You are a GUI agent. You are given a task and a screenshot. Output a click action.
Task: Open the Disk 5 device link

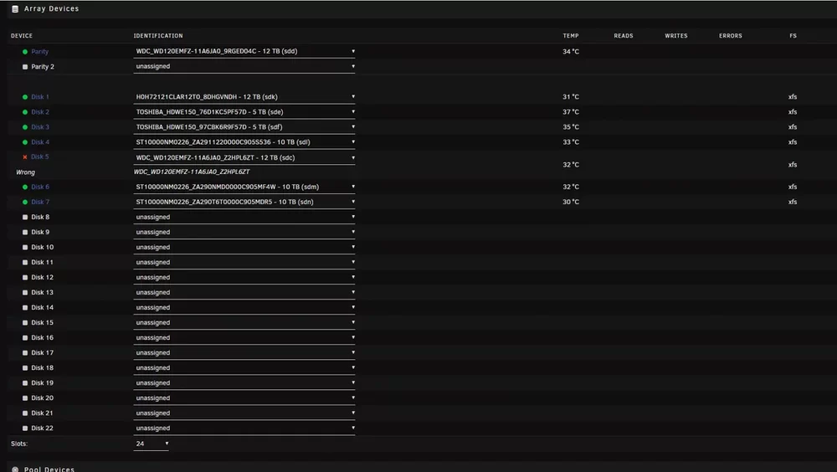coord(40,157)
